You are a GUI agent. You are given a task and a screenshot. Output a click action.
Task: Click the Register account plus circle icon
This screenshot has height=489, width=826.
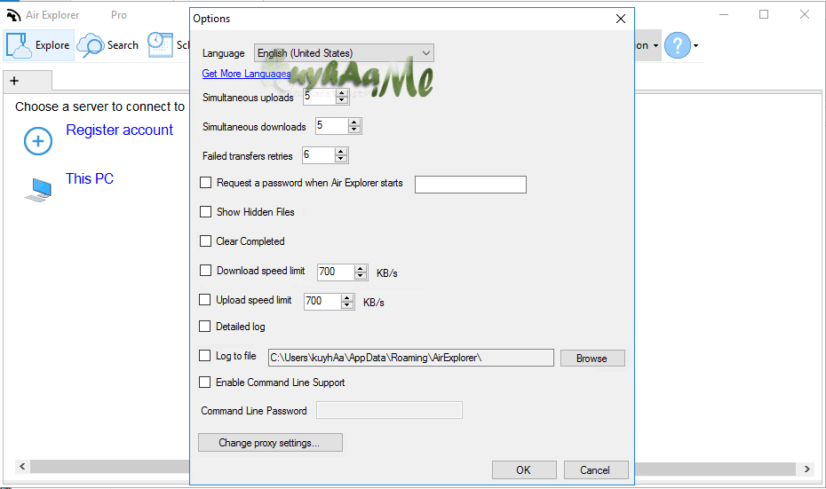click(x=38, y=141)
